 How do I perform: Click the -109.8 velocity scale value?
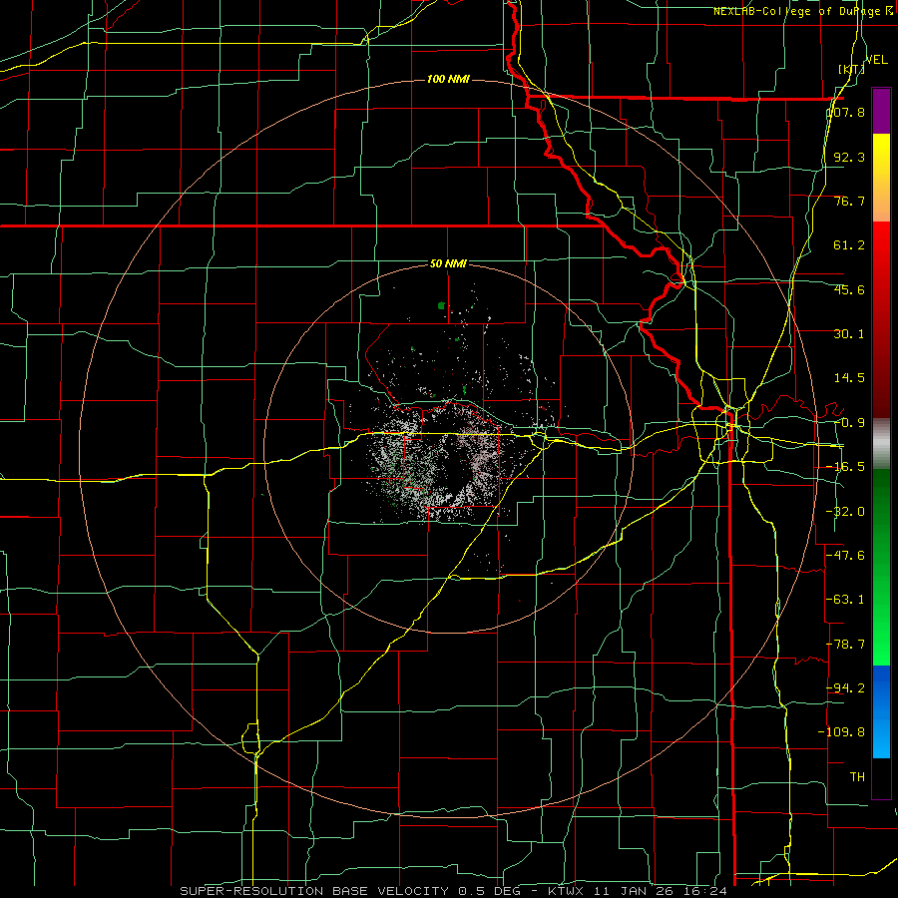click(x=842, y=732)
